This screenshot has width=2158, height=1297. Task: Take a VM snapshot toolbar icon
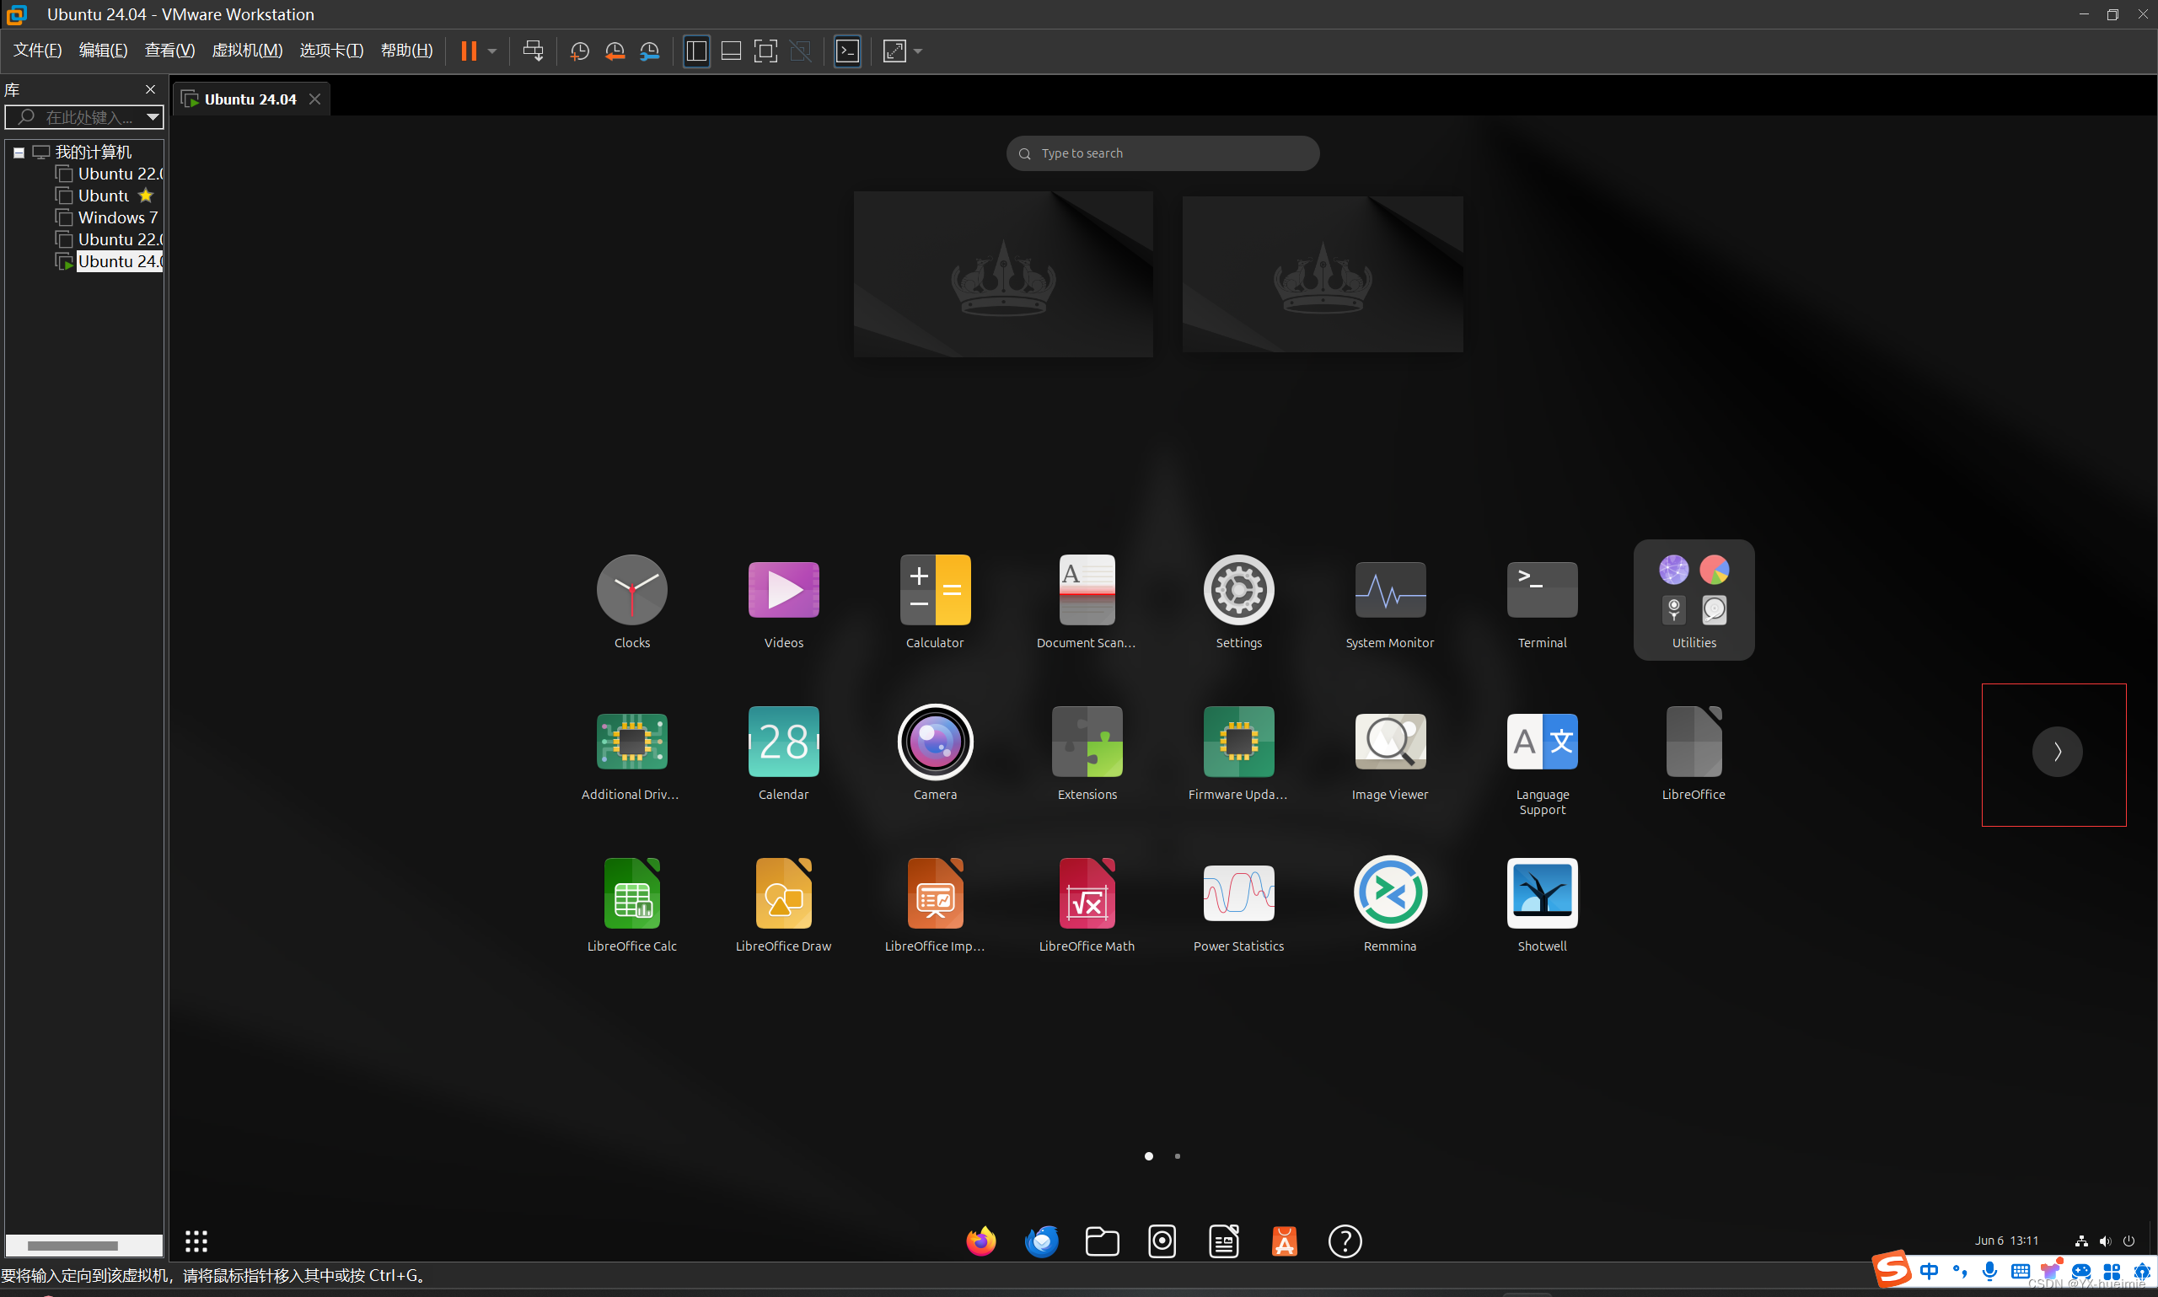pyautogui.click(x=578, y=51)
